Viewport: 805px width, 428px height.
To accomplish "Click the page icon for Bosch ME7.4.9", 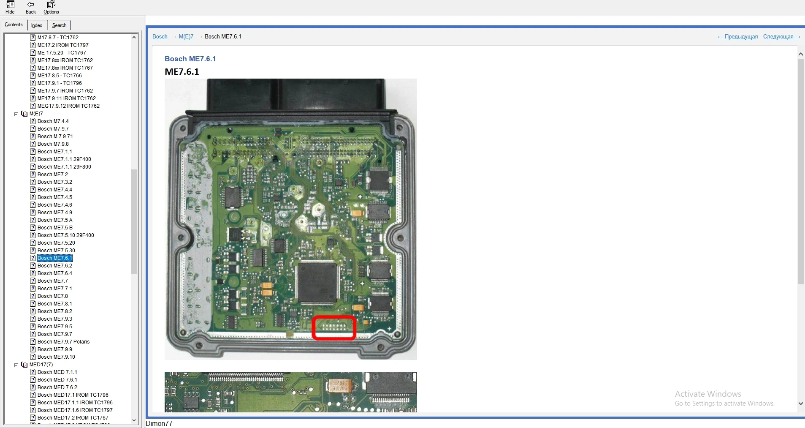I will tap(33, 213).
